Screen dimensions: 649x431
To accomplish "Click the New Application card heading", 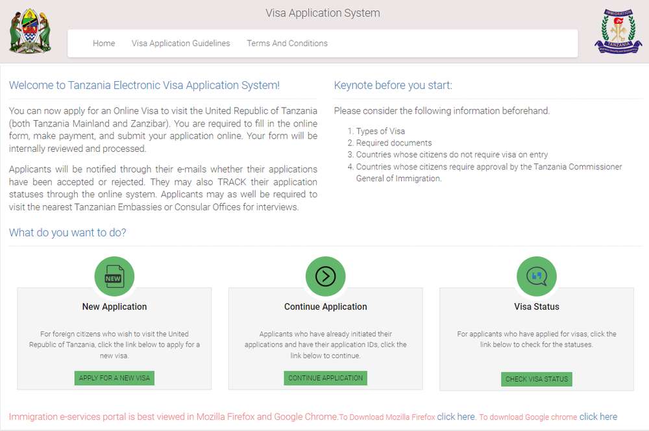I will pyautogui.click(x=114, y=306).
